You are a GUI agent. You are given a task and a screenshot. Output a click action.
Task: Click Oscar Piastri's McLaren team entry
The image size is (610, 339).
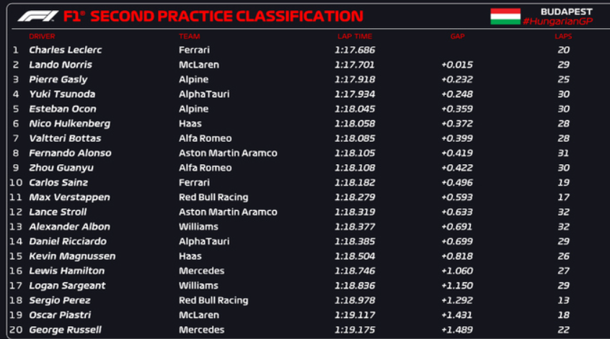[x=198, y=315]
